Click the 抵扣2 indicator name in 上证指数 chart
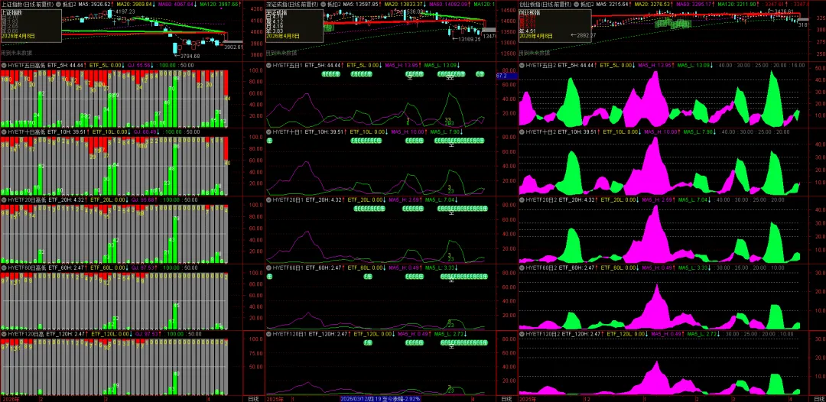 pos(69,5)
